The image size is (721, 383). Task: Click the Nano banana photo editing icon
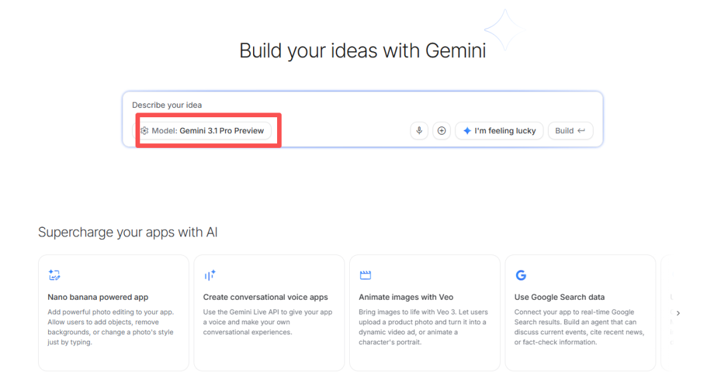pyautogui.click(x=55, y=275)
